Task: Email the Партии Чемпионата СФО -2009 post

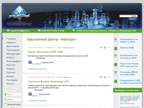Action: (x=109, y=47)
